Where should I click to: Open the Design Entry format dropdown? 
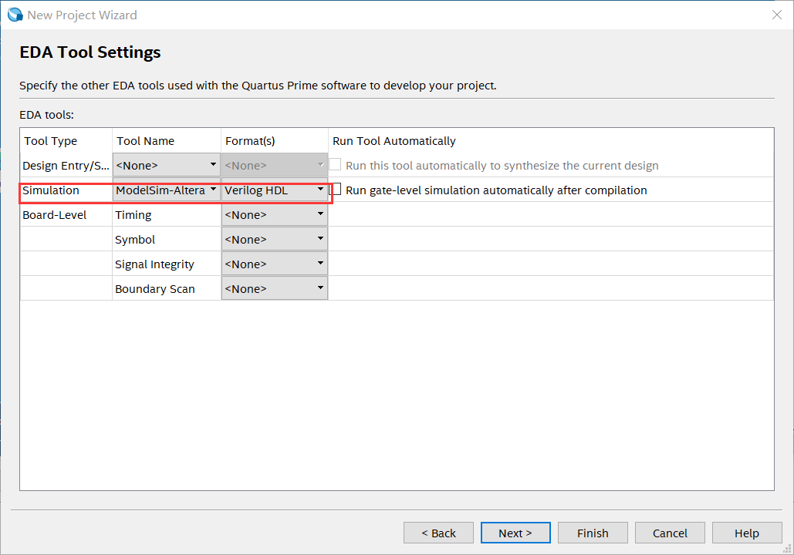pyautogui.click(x=275, y=165)
